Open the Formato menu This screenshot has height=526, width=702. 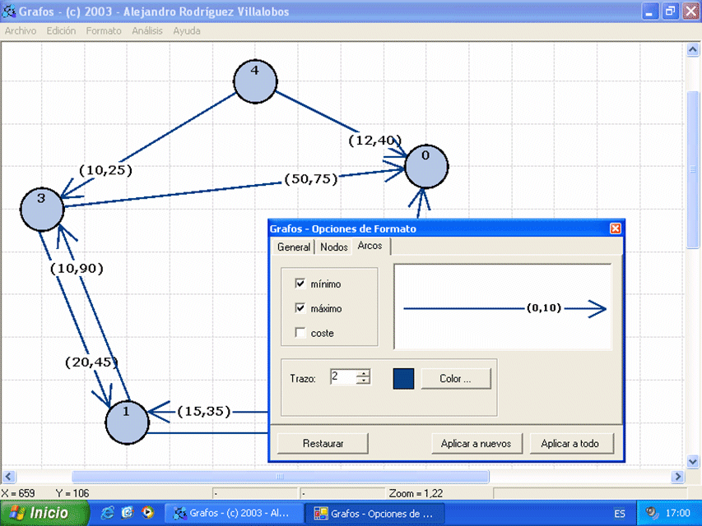[103, 30]
